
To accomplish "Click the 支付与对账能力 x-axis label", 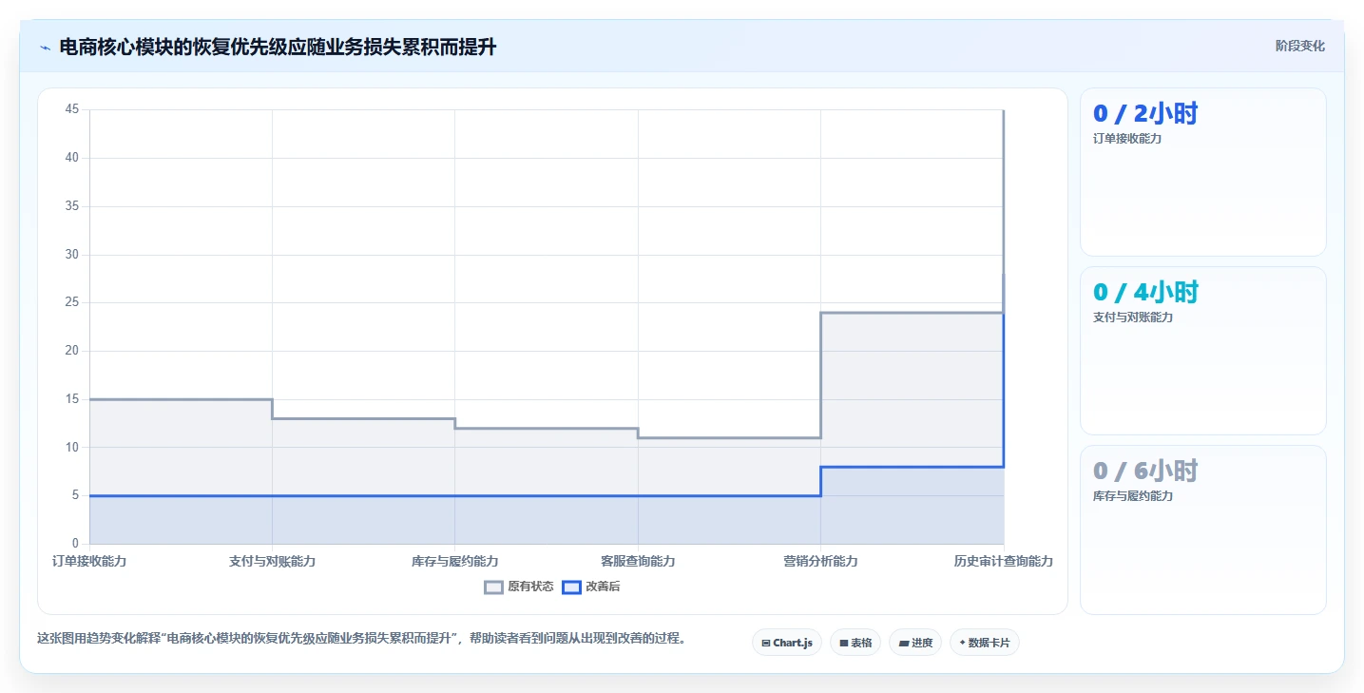I will click(272, 562).
